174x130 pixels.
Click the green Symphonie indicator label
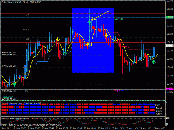click(8, 97)
